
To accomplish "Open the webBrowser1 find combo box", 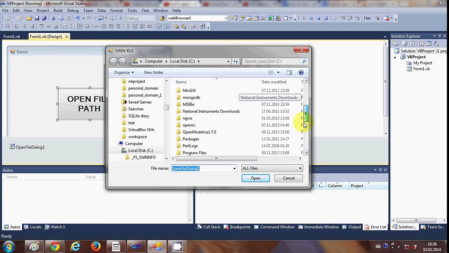I will pyautogui.click(x=226, y=18).
